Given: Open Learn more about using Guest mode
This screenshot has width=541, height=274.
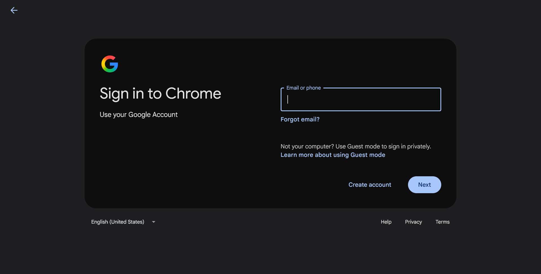Looking at the screenshot, I should [x=333, y=155].
